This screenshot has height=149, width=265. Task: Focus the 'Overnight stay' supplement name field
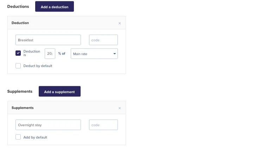point(48,125)
